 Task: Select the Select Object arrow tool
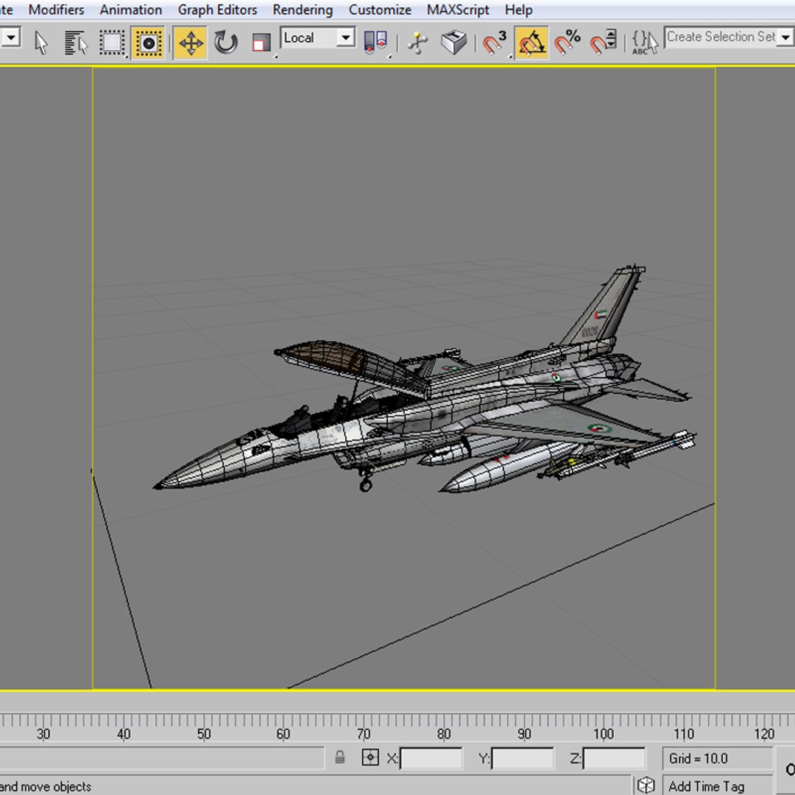click(x=41, y=43)
